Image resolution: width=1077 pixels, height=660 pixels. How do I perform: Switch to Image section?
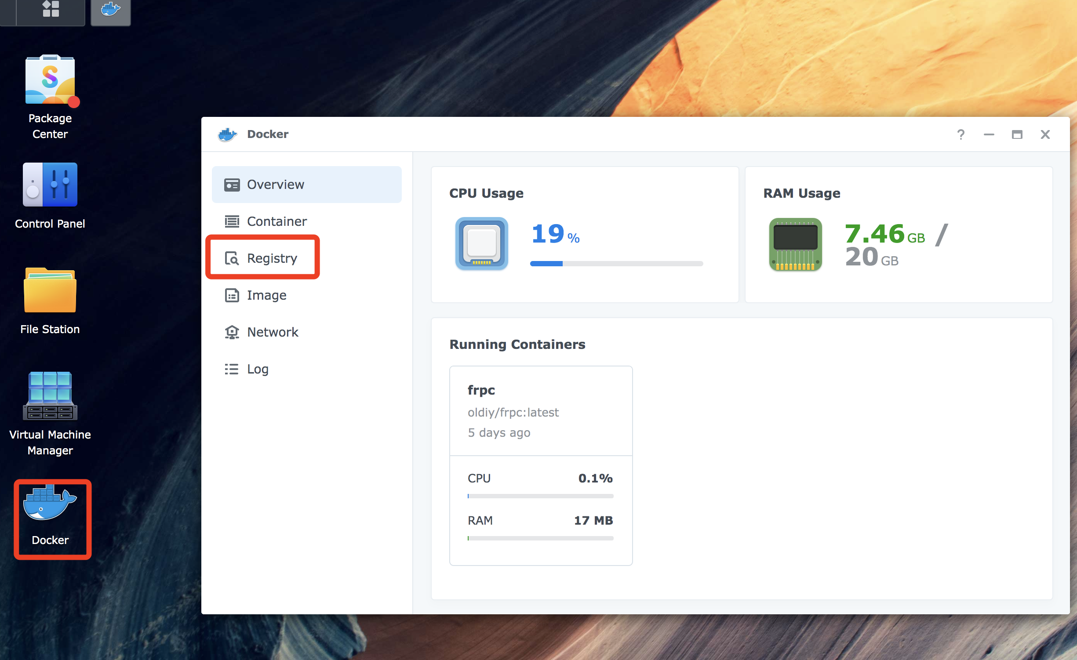[306, 295]
